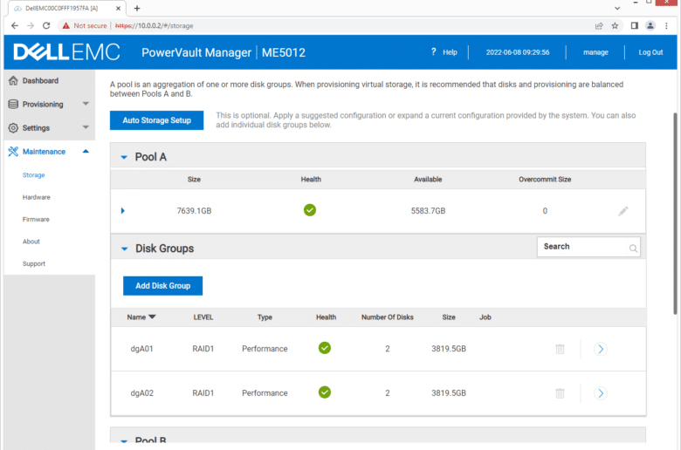Click the Dashboard label in sidebar
681x450 pixels.
click(x=40, y=81)
